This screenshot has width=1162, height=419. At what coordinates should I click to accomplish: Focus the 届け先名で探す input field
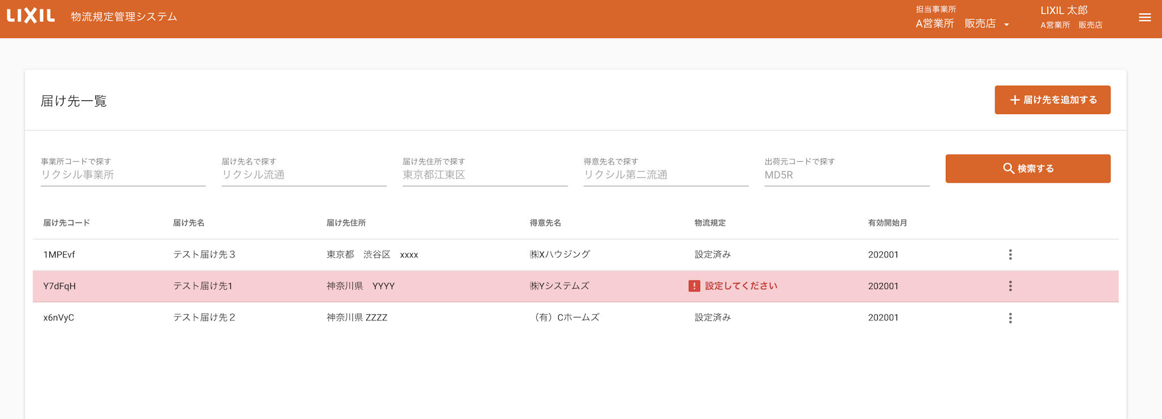pyautogui.click(x=304, y=175)
